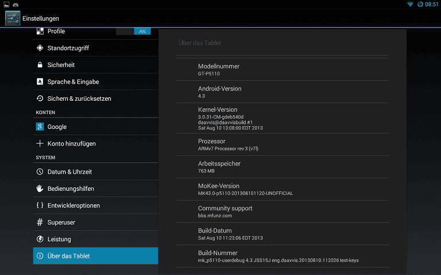Viewport: 441px width, 275px height.
Task: Open Datum & Uhrzeit clock icon
Action: pyautogui.click(x=40, y=171)
